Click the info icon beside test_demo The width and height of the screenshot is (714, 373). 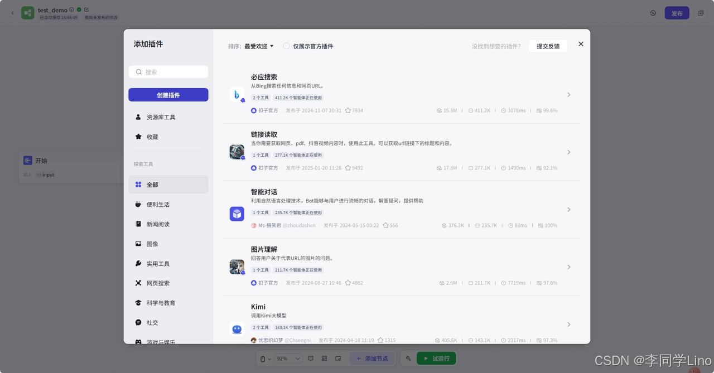(71, 9)
